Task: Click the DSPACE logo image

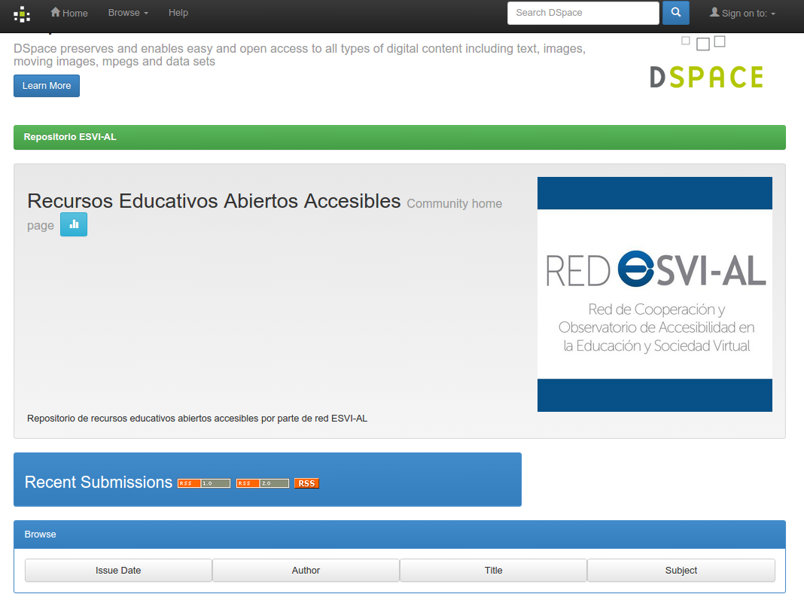Action: point(707,63)
